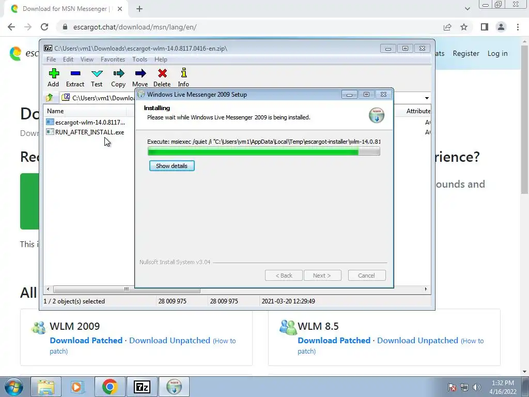Click the Back button in Setup

(x=284, y=276)
